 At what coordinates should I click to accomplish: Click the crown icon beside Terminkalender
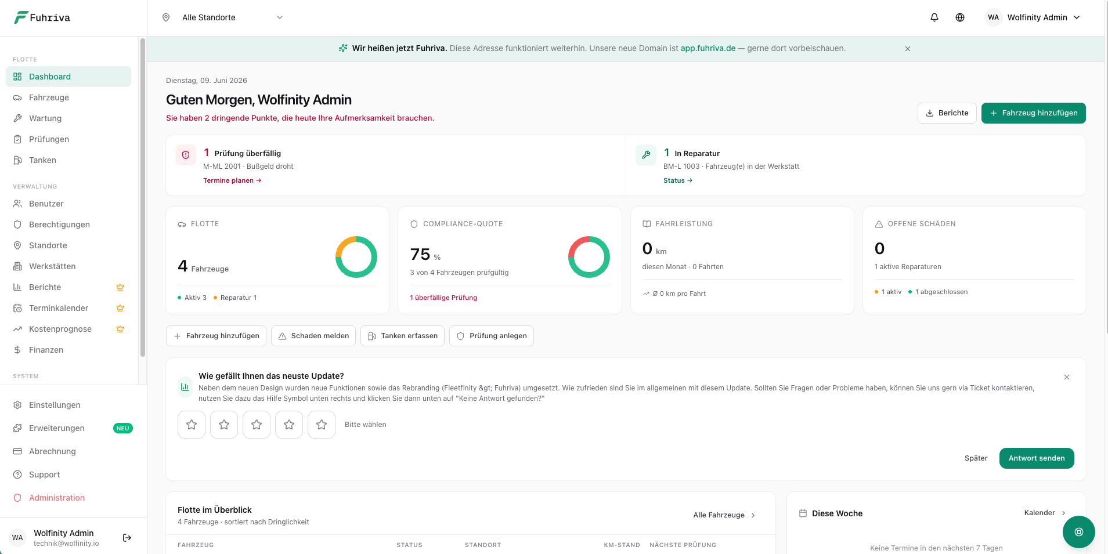pyautogui.click(x=120, y=308)
